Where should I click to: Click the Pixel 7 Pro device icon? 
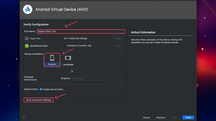tap(27, 39)
